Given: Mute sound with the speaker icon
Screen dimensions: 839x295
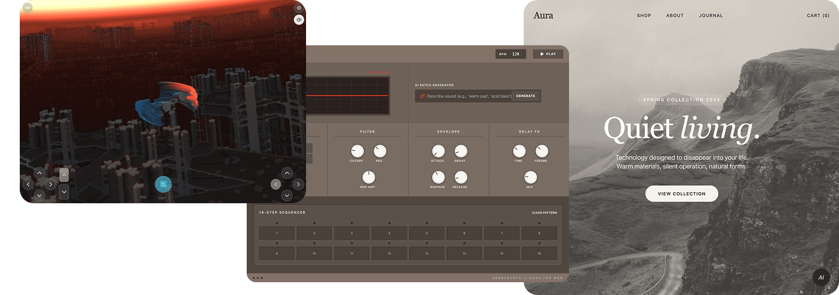Looking at the screenshot, I should [x=298, y=20].
